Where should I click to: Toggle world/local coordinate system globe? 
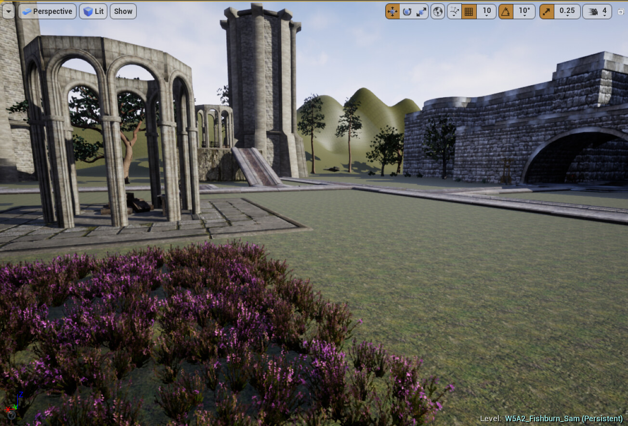coord(437,11)
